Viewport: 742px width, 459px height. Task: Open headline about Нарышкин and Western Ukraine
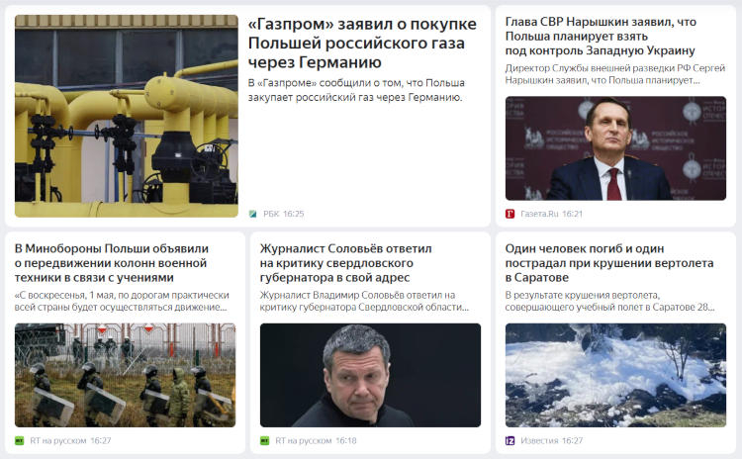click(x=601, y=36)
